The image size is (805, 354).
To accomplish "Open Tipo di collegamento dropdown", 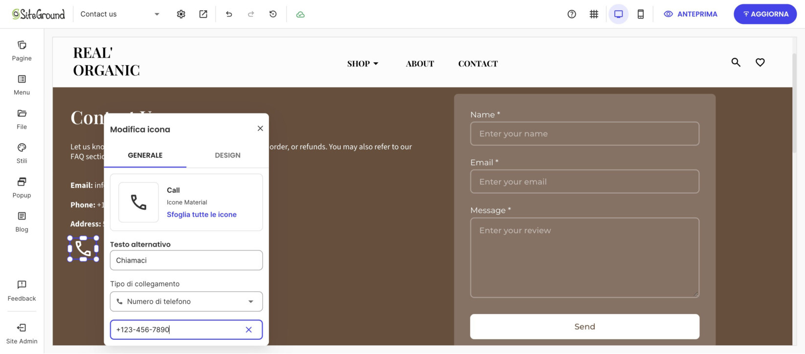I will (186, 302).
